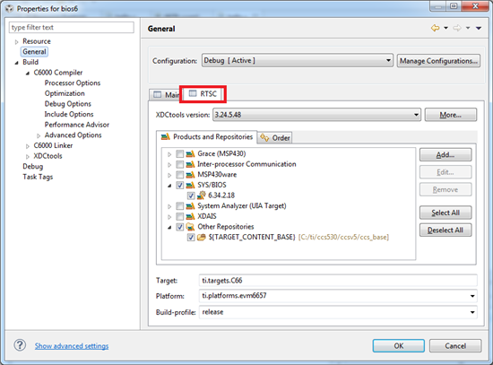Screen dimensions: 493x365
Task: Click the type filter text field
Action: 72,28
